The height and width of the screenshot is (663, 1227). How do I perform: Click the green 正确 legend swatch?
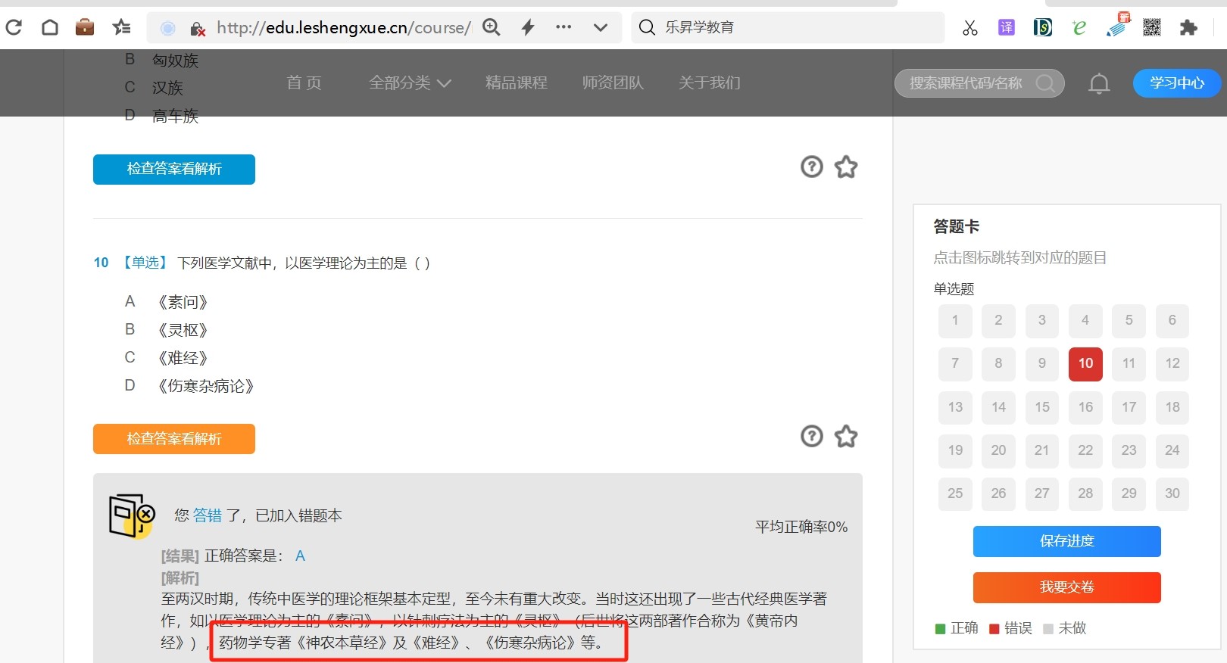click(940, 629)
